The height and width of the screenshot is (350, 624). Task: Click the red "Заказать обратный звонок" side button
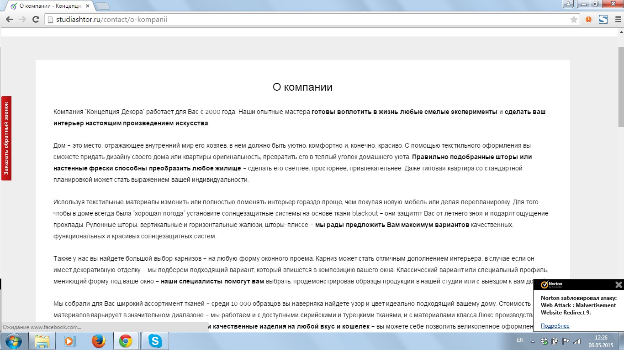coord(6,138)
